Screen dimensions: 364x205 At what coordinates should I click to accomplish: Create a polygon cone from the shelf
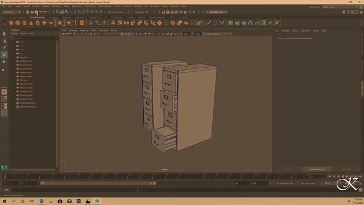pyautogui.click(x=31, y=23)
